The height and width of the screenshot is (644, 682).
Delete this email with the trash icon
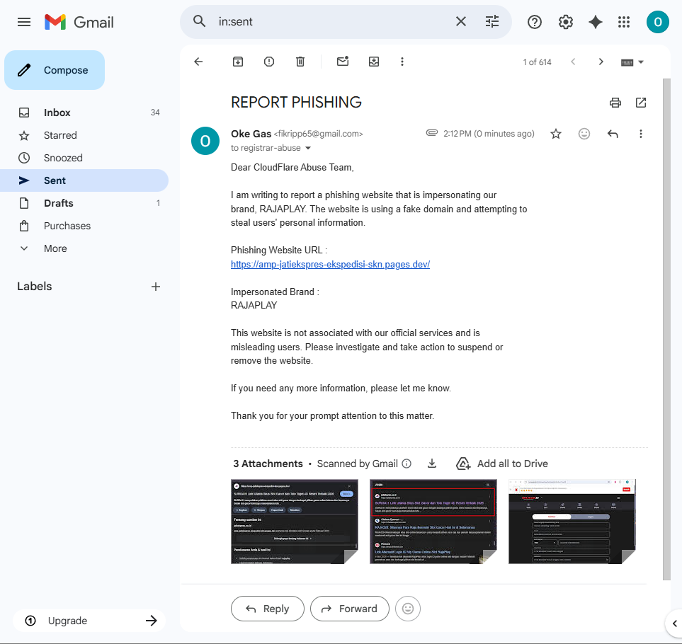(x=300, y=62)
